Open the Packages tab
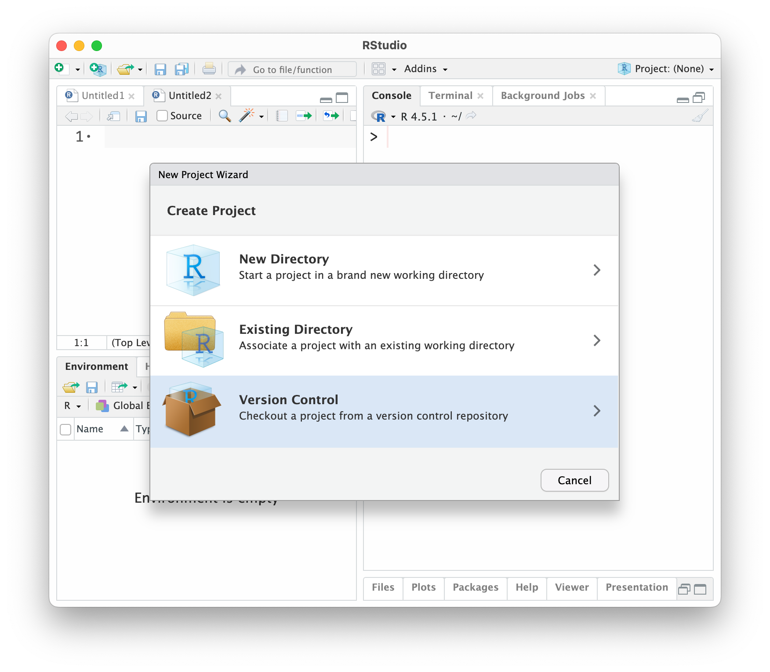The height and width of the screenshot is (672, 770). (475, 588)
